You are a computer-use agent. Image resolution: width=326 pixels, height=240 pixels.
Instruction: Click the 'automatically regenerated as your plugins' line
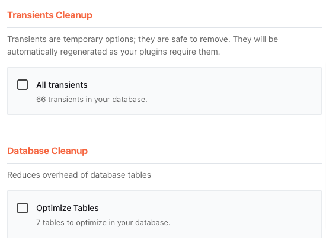pos(114,52)
